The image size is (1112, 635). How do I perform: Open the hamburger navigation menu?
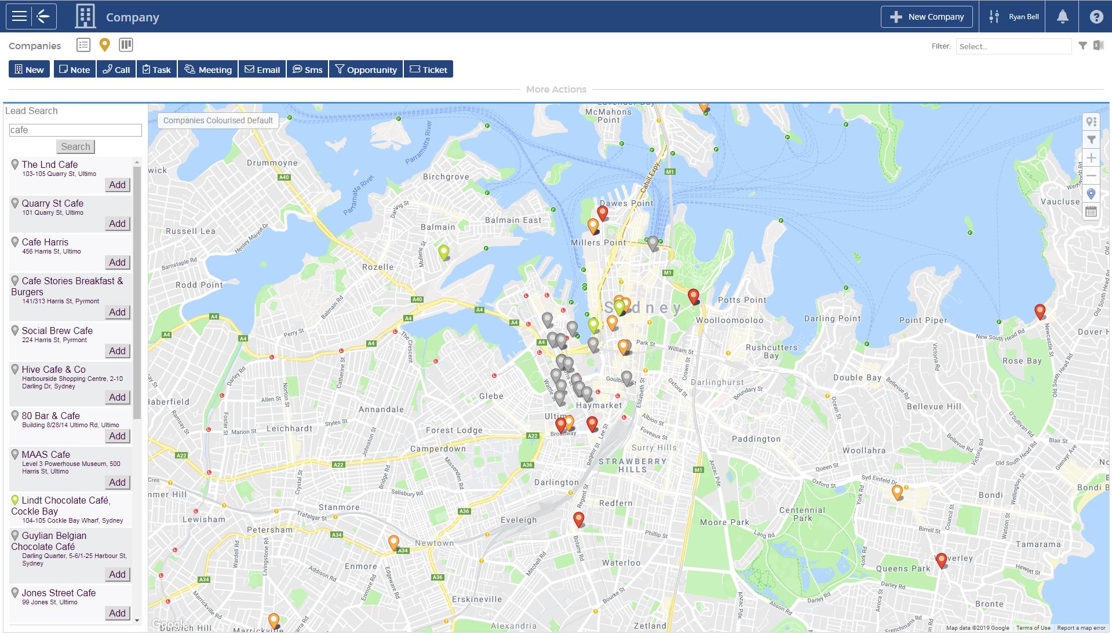(x=19, y=16)
